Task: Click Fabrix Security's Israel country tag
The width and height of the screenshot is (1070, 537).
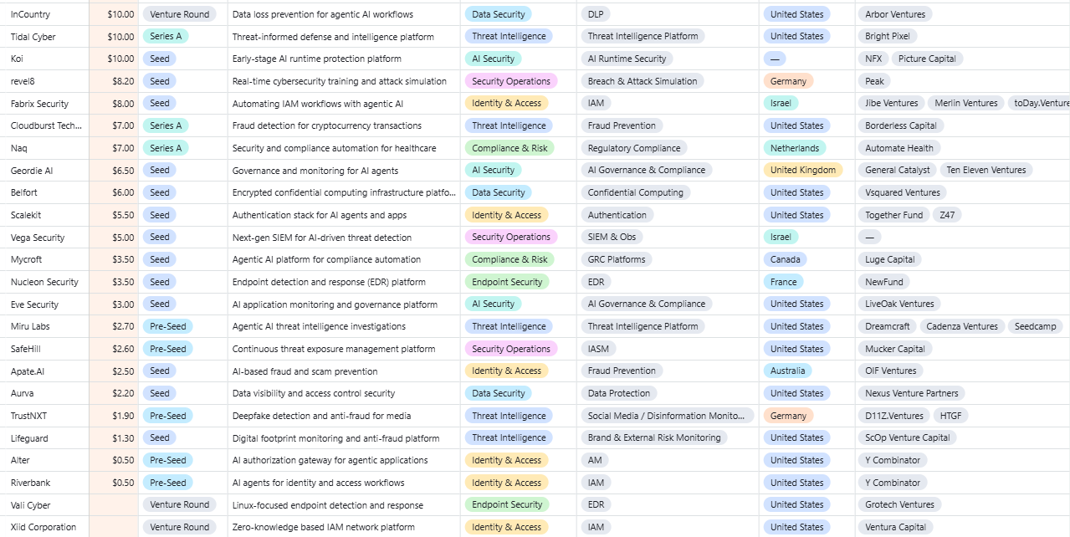Action: pyautogui.click(x=781, y=104)
